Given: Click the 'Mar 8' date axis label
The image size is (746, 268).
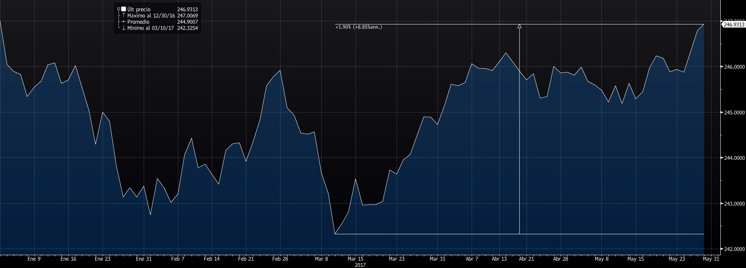Looking at the screenshot, I should [x=321, y=259].
